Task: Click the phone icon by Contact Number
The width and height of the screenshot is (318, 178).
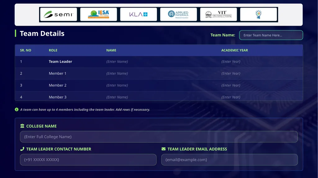Action: click(x=22, y=149)
